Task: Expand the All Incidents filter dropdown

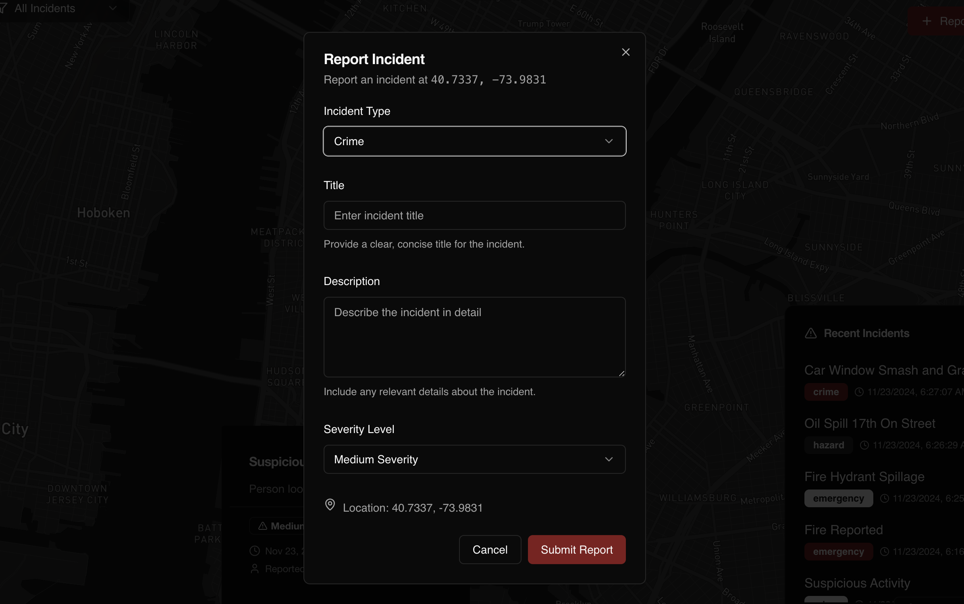Action: point(60,8)
